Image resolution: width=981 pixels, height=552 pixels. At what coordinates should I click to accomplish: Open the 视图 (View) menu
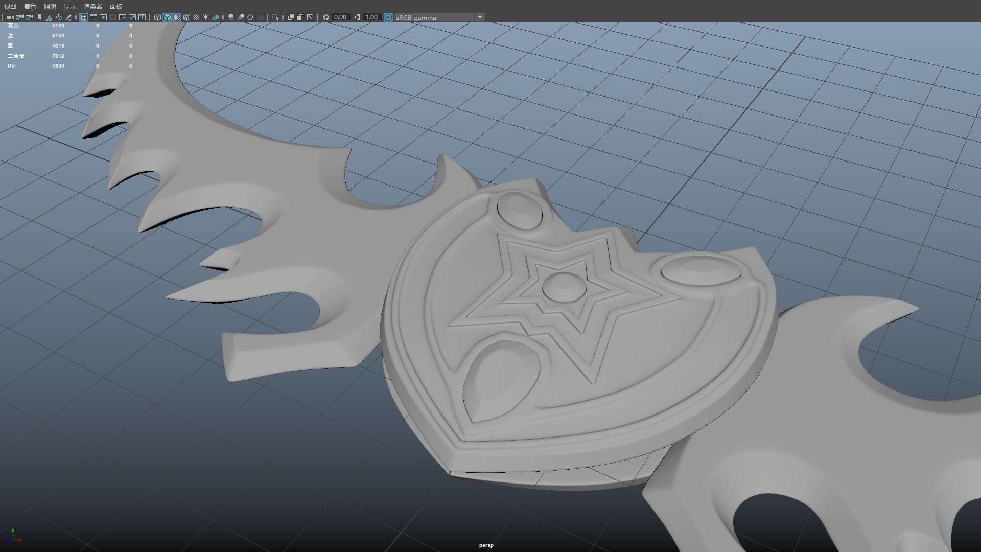[x=10, y=6]
